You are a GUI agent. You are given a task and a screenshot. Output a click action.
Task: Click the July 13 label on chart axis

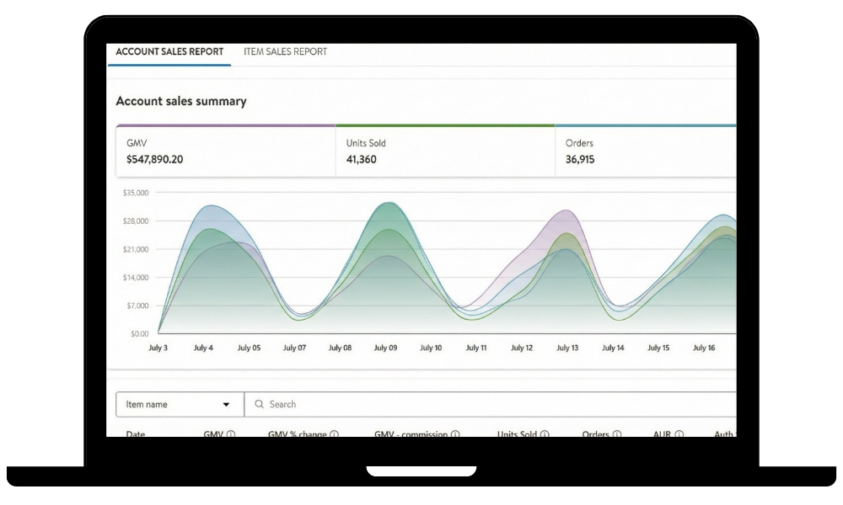point(567,348)
